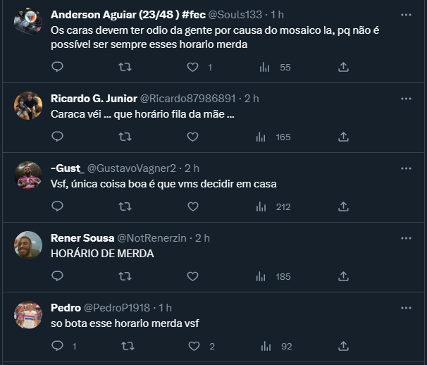View analytics on Rener Sousa's tweet
The height and width of the screenshot is (365, 427).
[x=264, y=276]
